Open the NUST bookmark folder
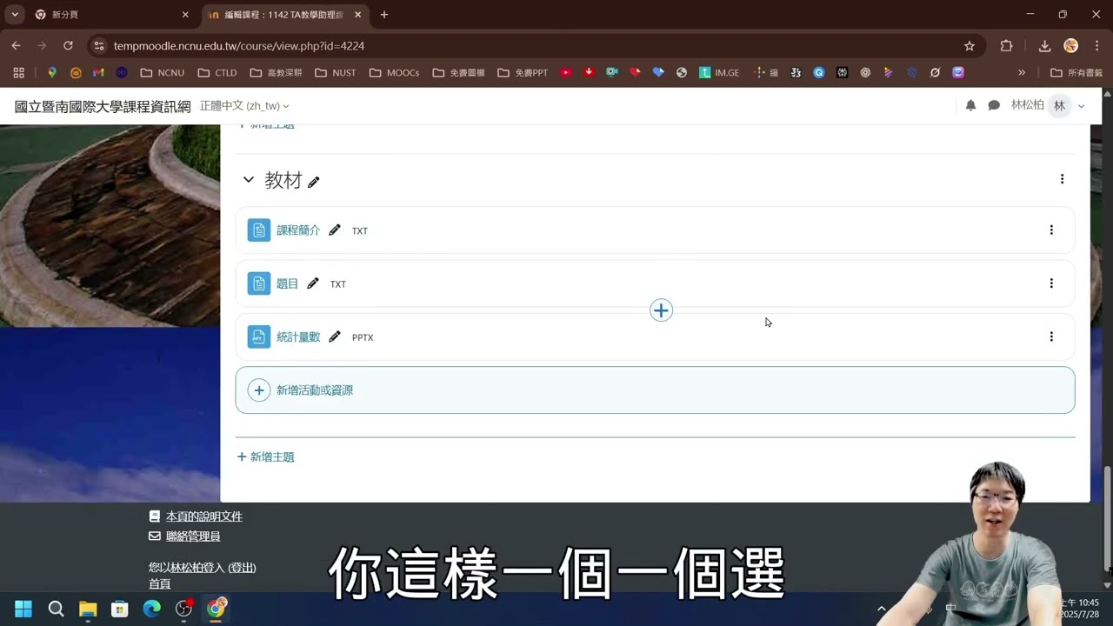This screenshot has width=1113, height=626. 336,73
